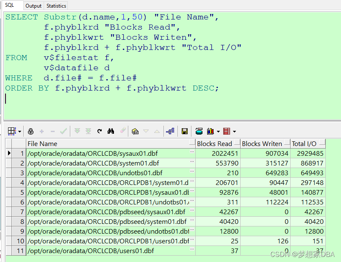341x262 pixels.
Task: Click the fetch last page icon
Action: (x=88, y=131)
